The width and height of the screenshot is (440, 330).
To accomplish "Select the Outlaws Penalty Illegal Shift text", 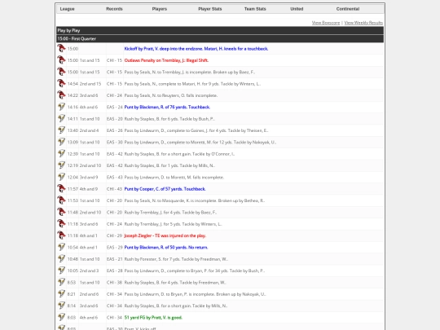I will tap(166, 60).
